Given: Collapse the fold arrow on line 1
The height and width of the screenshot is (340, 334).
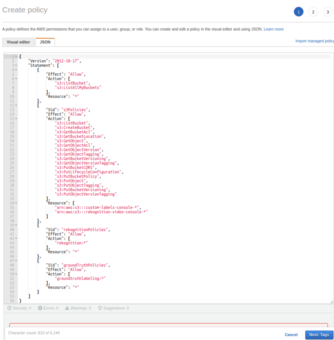Looking at the screenshot, I should 16,56.
